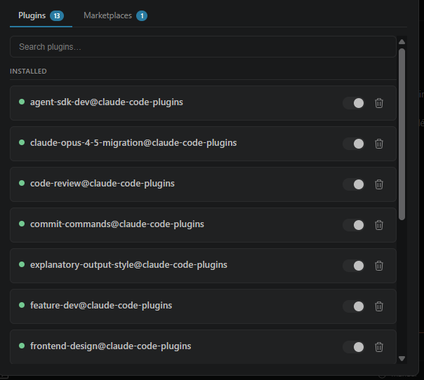Uninstall commit-commands plugin using trash icon

[x=379, y=225]
